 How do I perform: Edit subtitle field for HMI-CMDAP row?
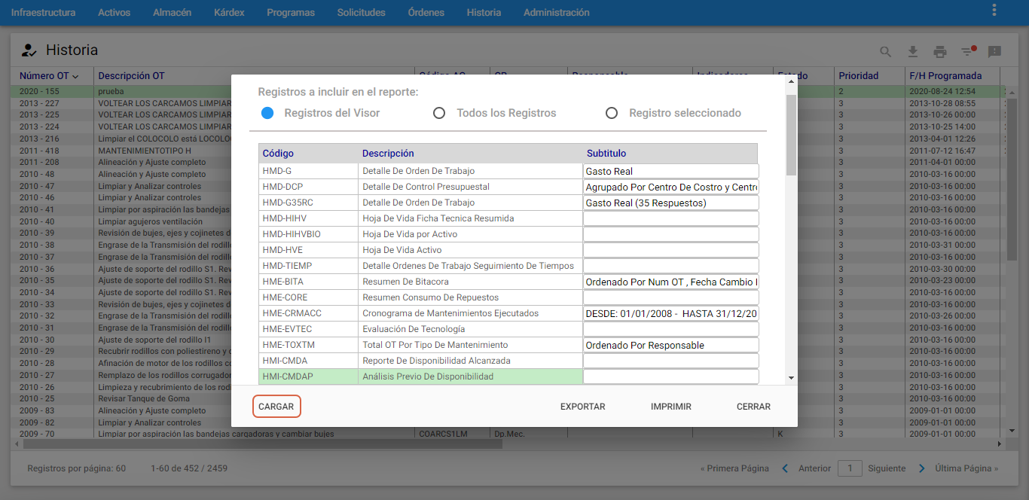pos(670,377)
